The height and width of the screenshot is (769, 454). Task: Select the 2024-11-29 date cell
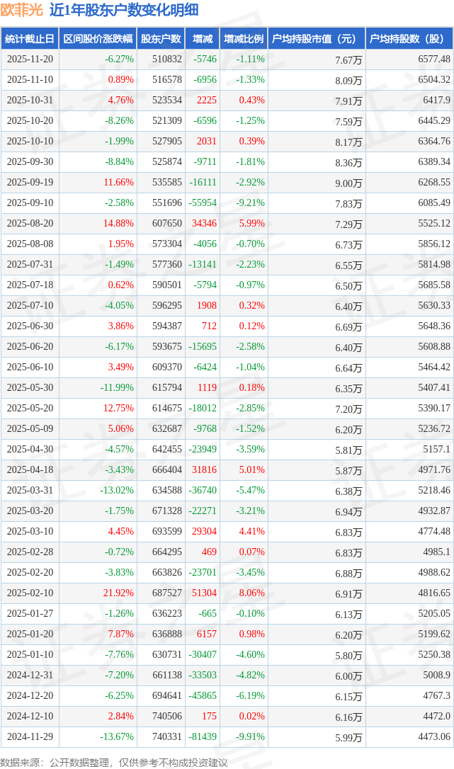[x=30, y=737]
